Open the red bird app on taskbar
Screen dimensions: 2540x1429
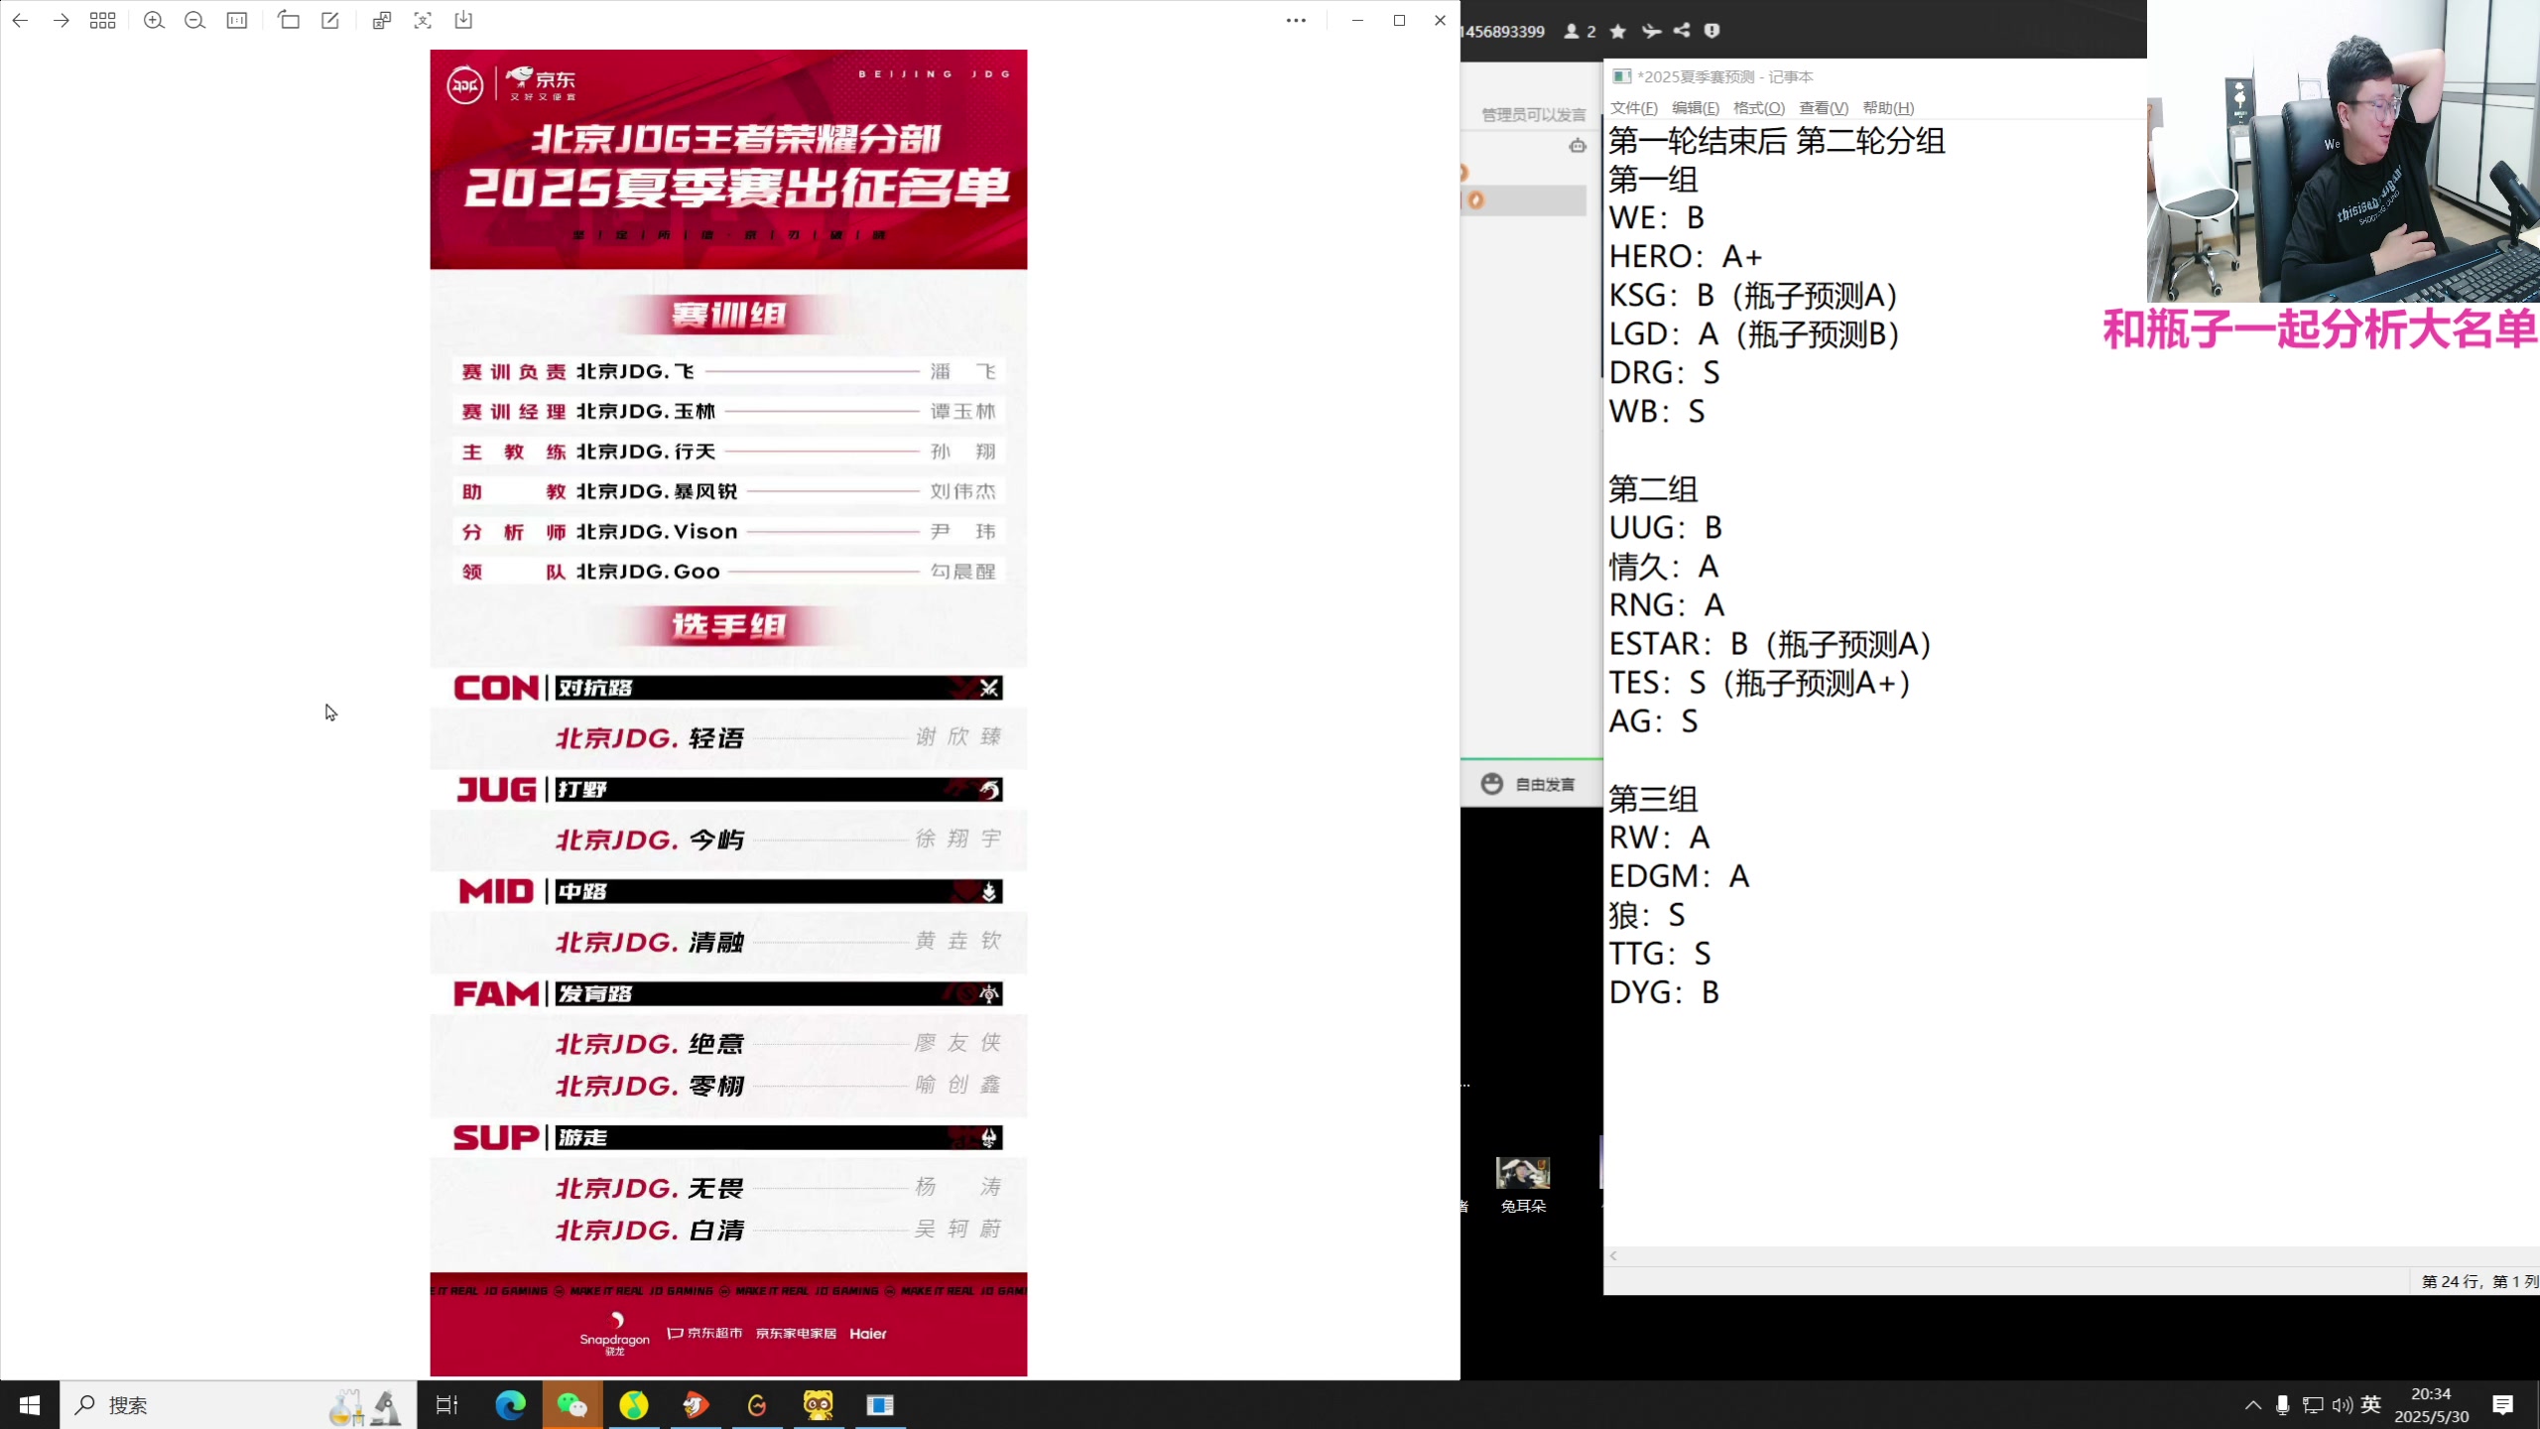tap(696, 1405)
